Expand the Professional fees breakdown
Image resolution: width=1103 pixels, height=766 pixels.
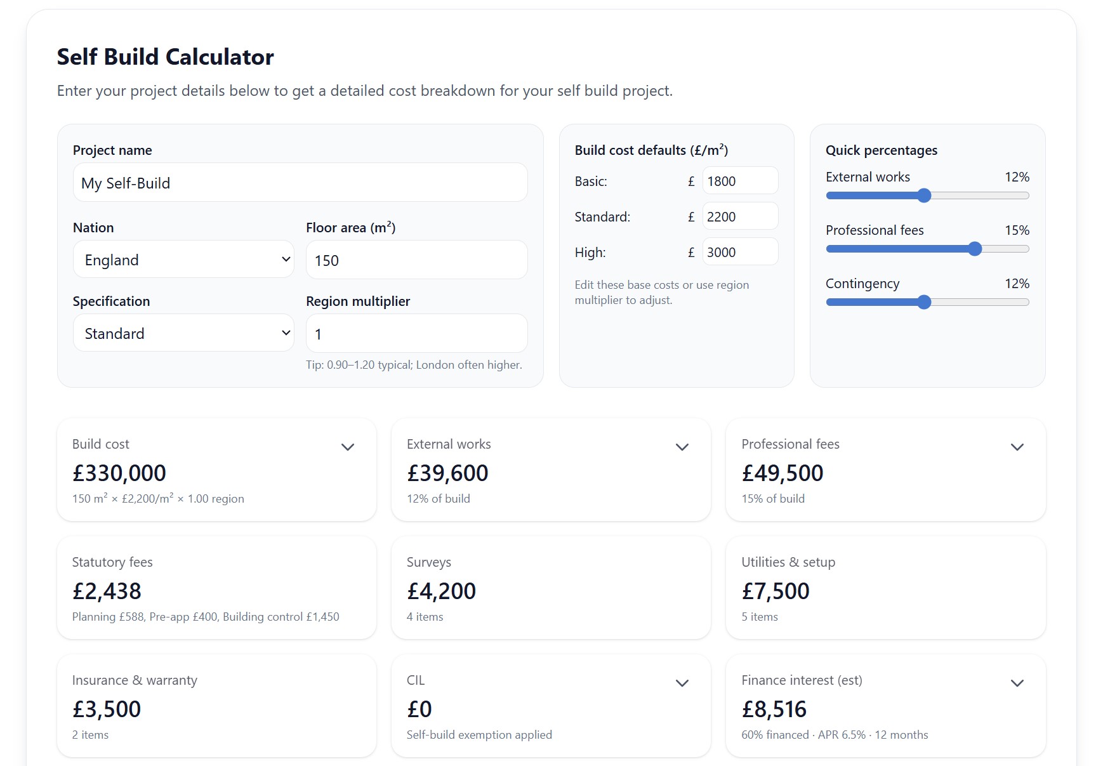click(1017, 447)
